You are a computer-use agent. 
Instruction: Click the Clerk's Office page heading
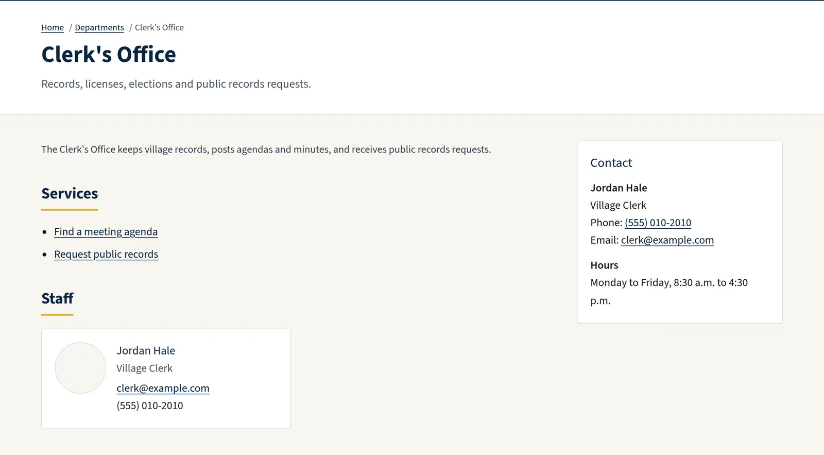coord(109,55)
